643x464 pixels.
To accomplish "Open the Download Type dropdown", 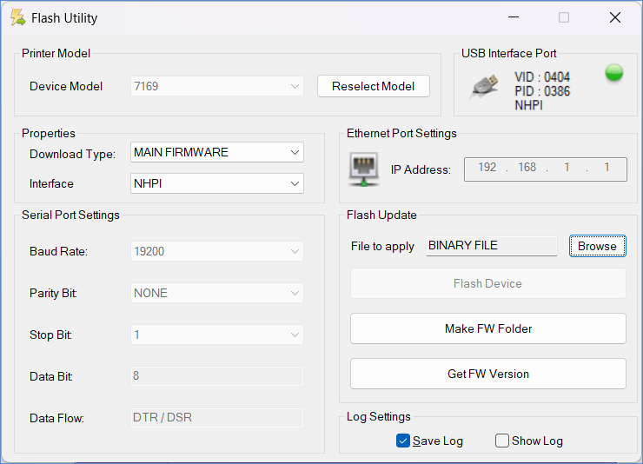I will (217, 152).
